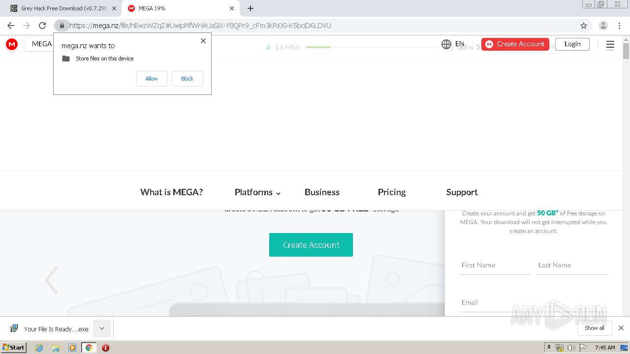The image size is (630, 354).
Task: Show hidden system tray icons
Action: [549, 348]
